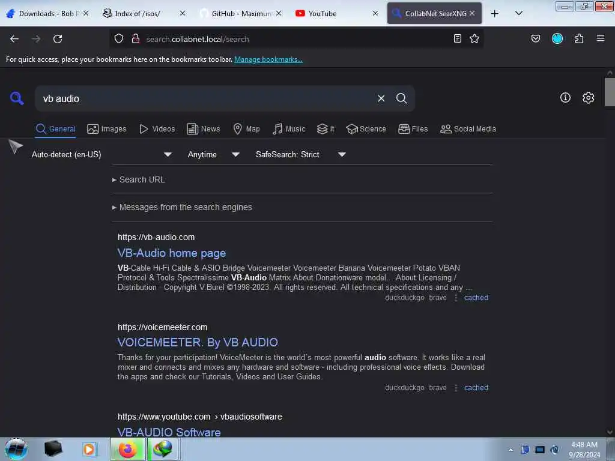Open SearXNG preferences gear icon
Image resolution: width=615 pixels, height=461 pixels.
tap(588, 98)
